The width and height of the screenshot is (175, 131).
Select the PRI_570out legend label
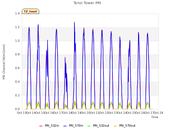[127, 126]
